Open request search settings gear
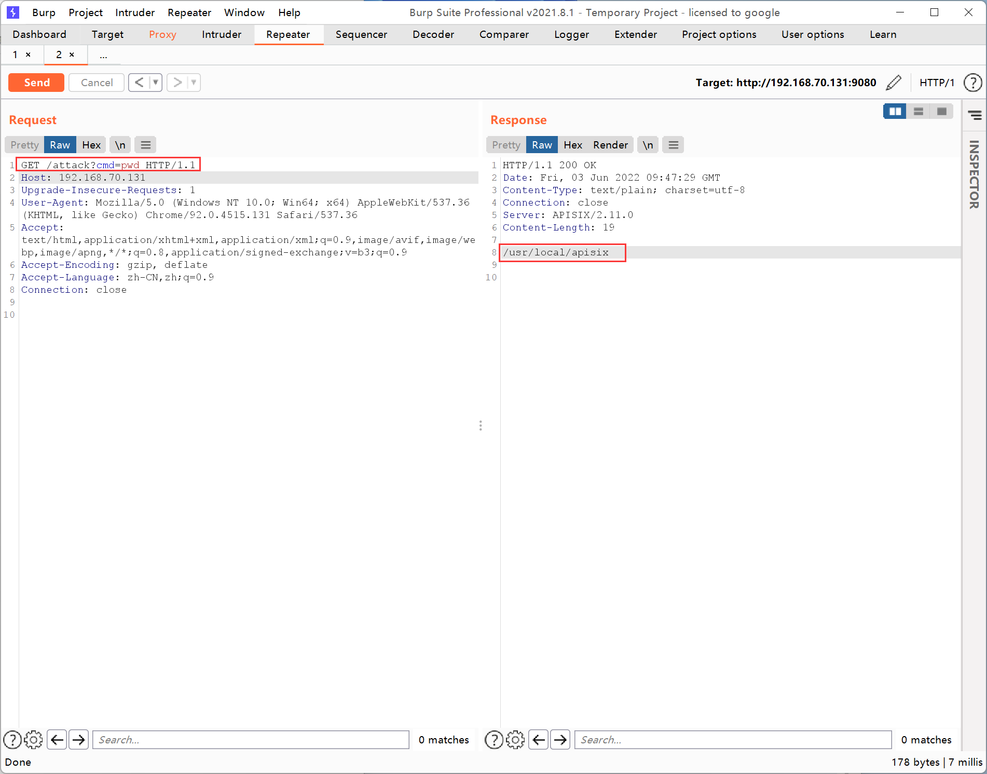 tap(34, 740)
